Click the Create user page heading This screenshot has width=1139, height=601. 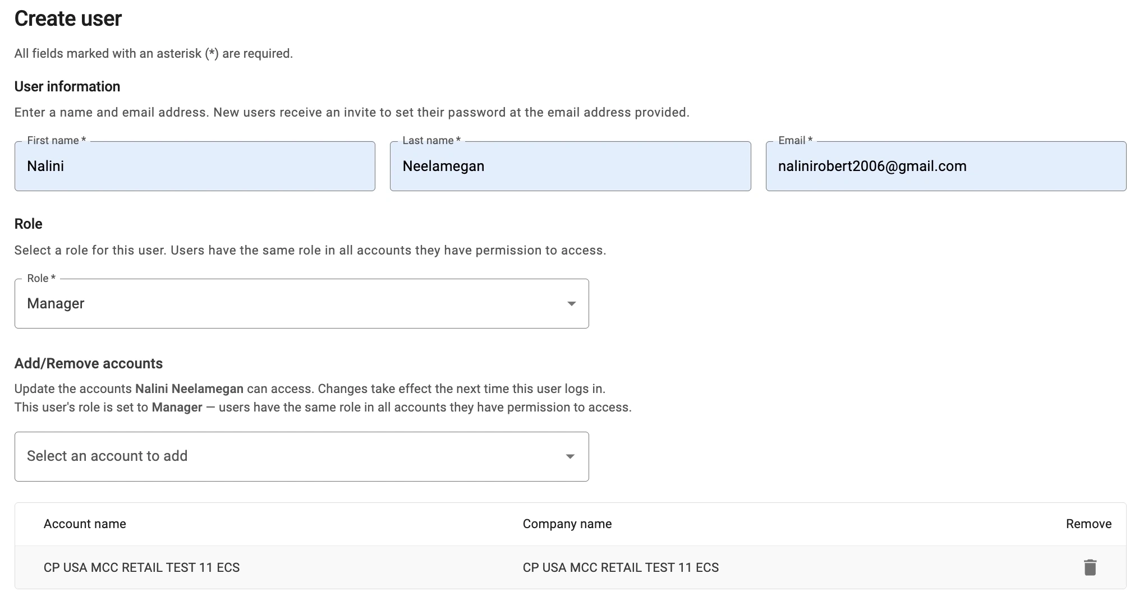(x=68, y=19)
